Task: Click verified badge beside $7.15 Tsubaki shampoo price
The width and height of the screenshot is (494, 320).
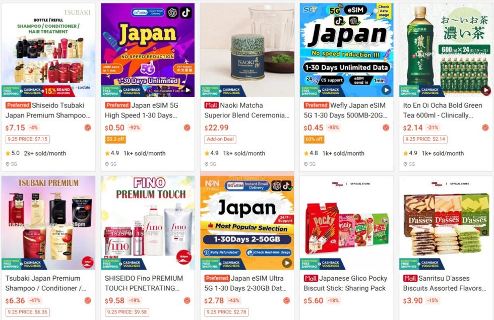Action: point(88,127)
